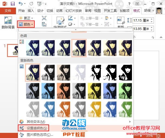Screen dimensions: 165x138
Task: Click the change picture icon
Action: (x=44, y=24)
